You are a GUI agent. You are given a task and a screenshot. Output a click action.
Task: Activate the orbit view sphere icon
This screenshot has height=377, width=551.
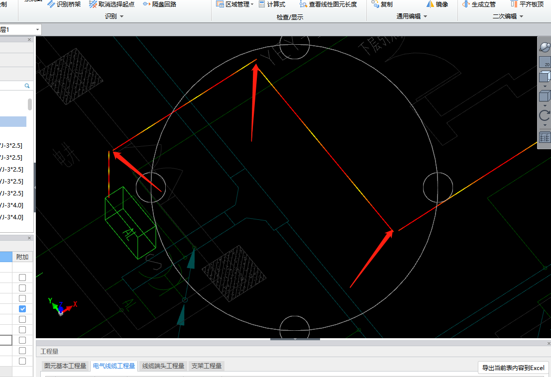click(545, 47)
